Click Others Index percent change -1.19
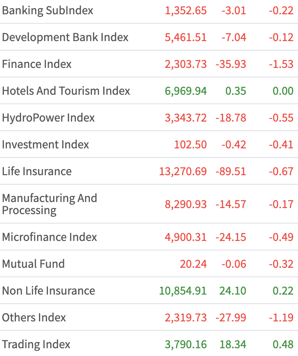This screenshot has width=298, height=356. click(281, 318)
